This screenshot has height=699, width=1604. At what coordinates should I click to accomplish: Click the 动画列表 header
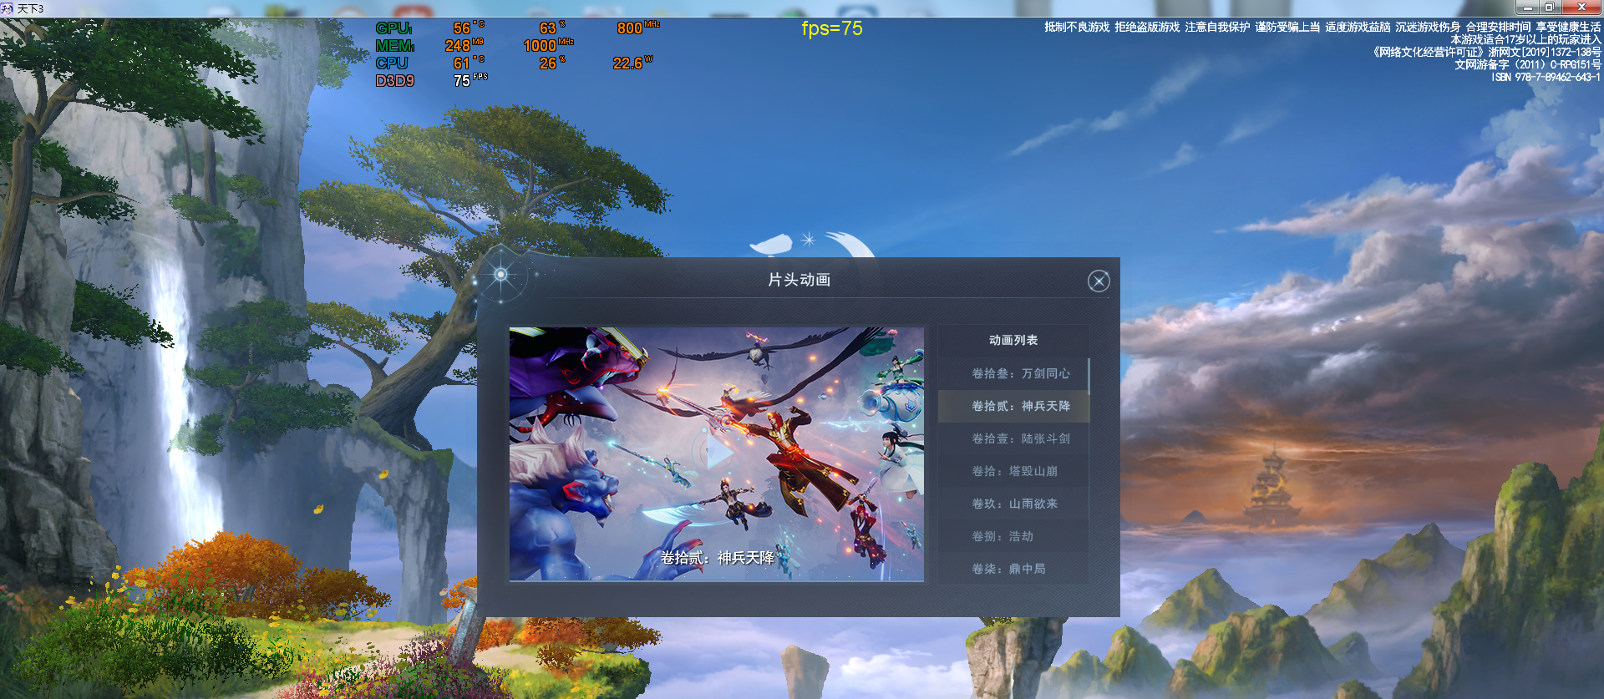pyautogui.click(x=1013, y=340)
